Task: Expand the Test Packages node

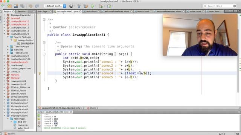Action: [8, 46]
